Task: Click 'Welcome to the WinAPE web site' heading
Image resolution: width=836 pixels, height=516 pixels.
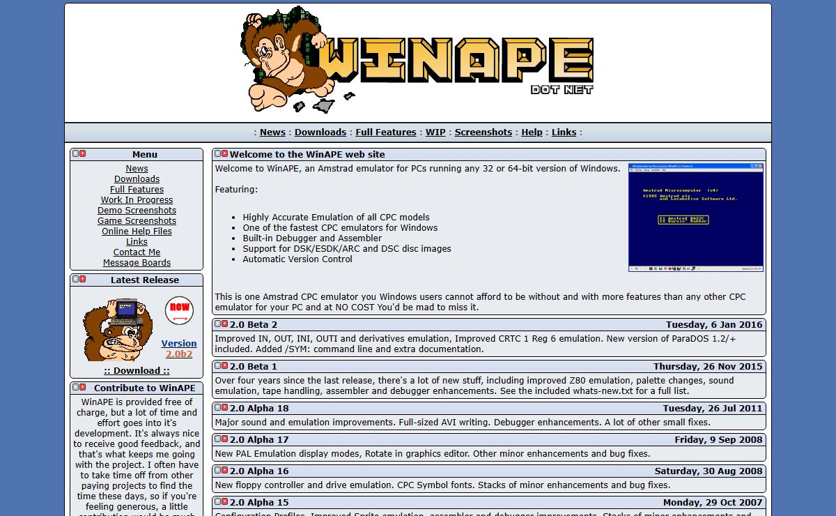Action: pos(307,154)
